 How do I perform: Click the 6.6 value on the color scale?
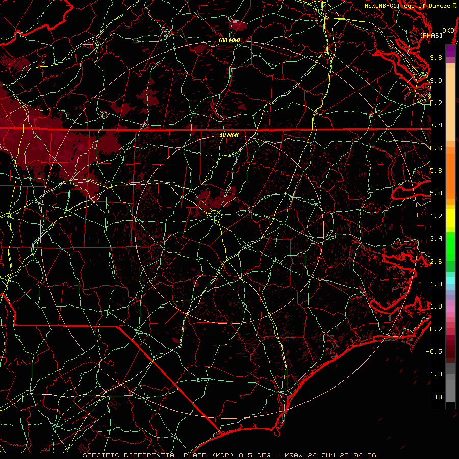436,148
